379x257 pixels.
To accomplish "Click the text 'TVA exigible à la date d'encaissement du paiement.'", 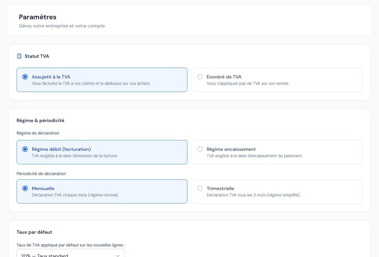I will [254, 156].
